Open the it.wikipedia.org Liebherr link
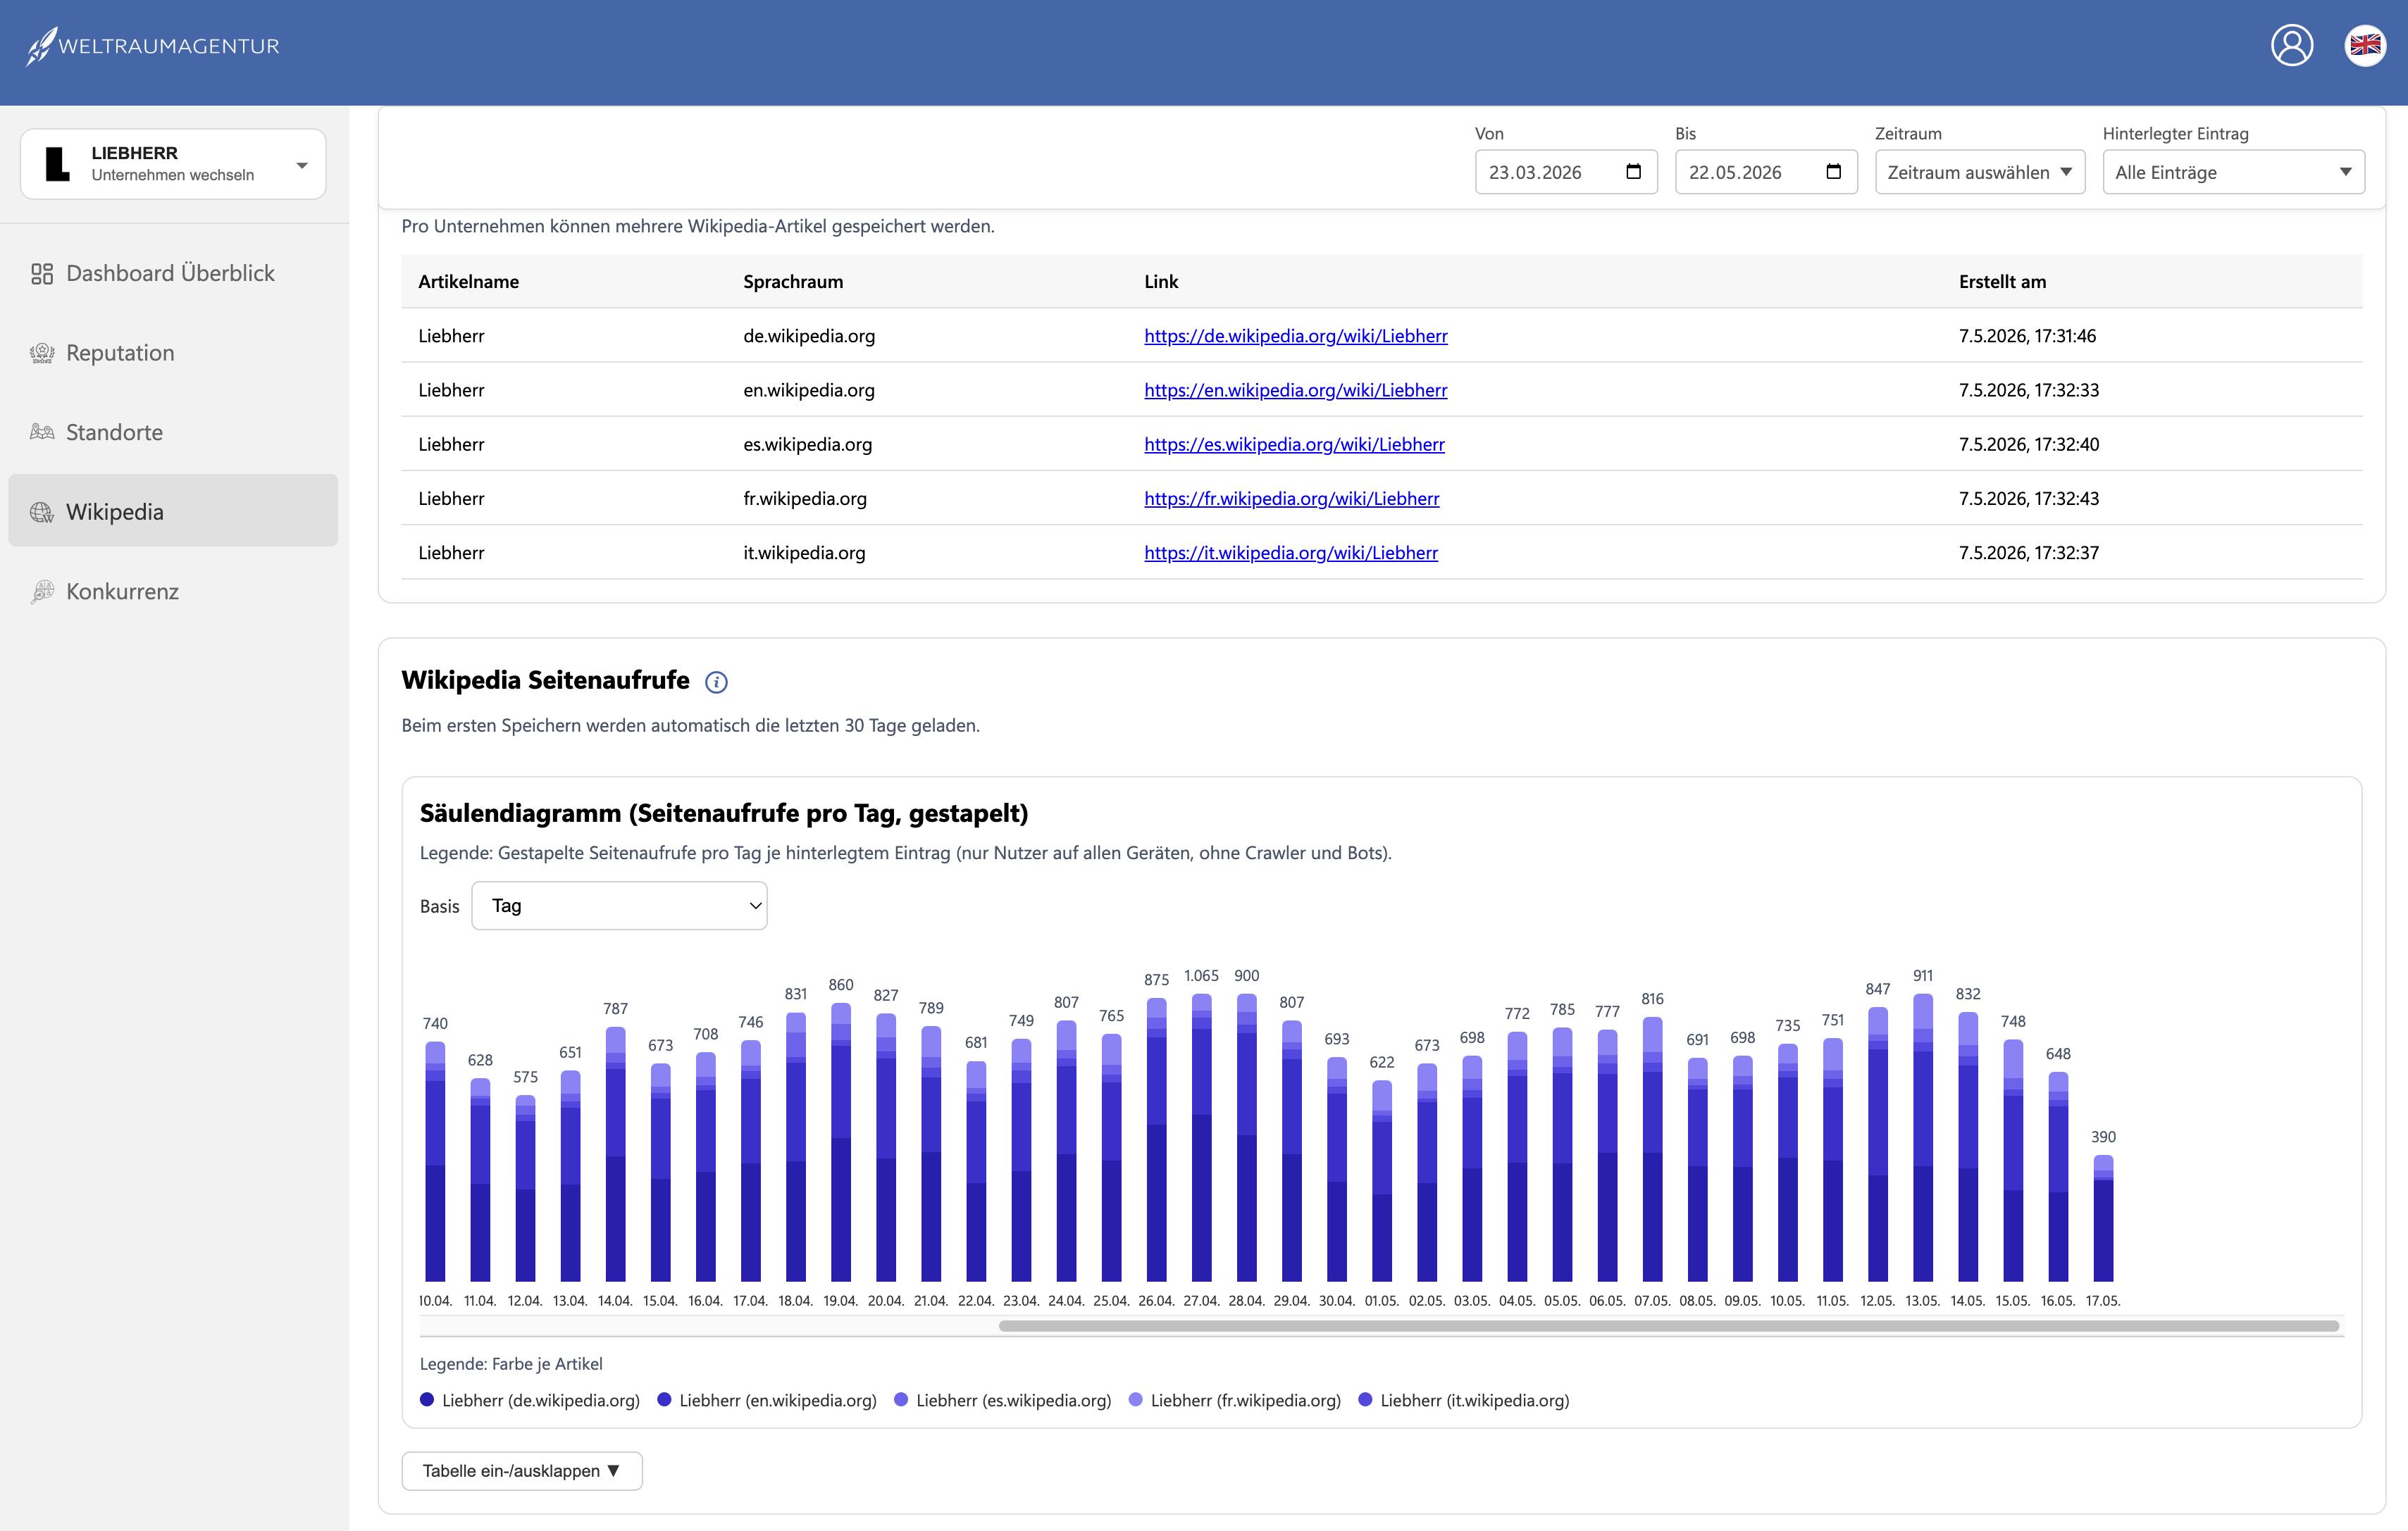2408x1531 pixels. coord(1290,553)
